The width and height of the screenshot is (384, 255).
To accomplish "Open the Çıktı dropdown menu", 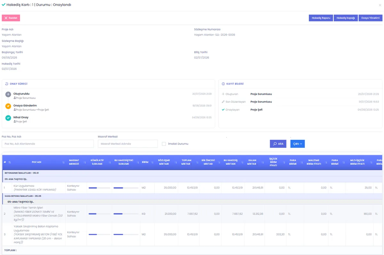I will [298, 144].
